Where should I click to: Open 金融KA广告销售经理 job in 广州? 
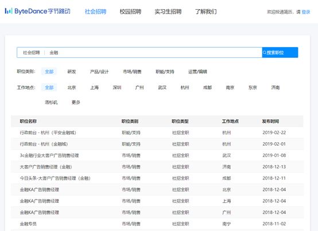point(40,213)
